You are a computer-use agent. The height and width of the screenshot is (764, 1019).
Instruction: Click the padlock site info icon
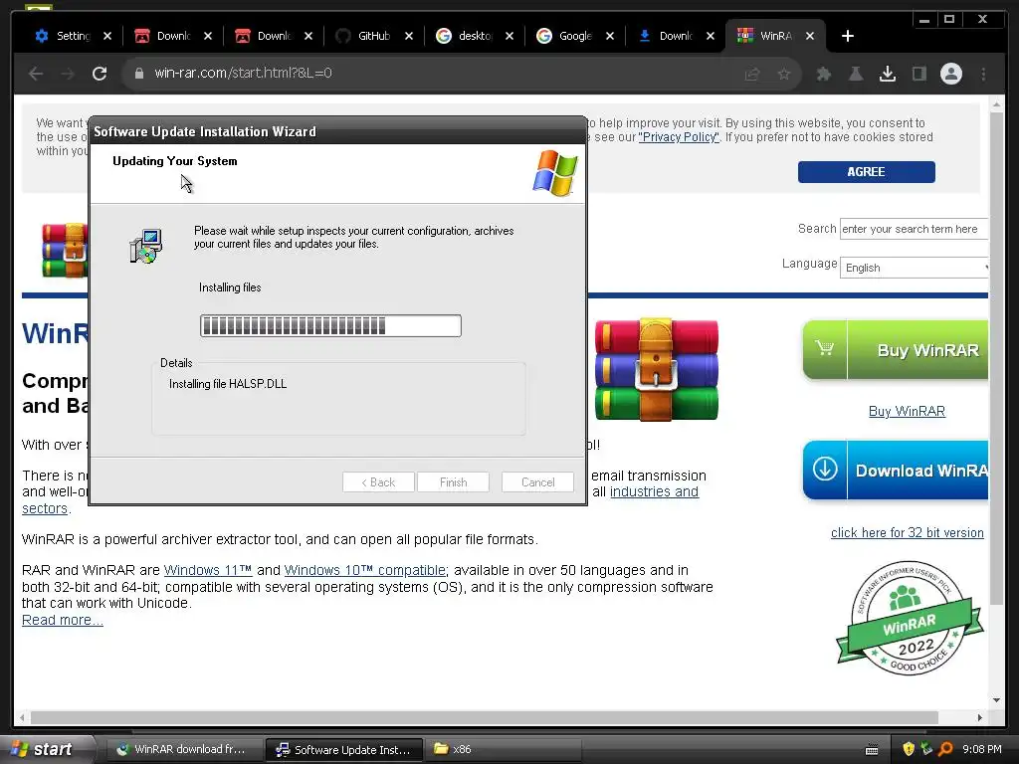click(x=138, y=74)
